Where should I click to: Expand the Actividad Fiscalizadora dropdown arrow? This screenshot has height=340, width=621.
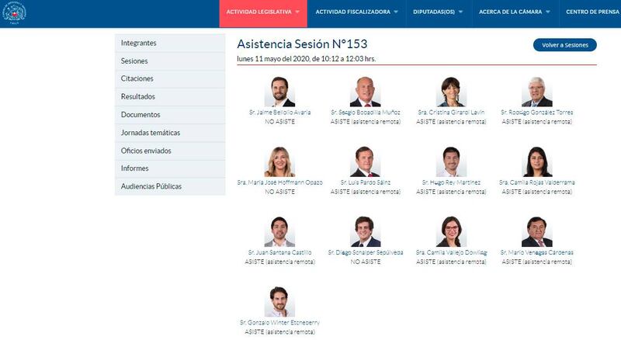tap(396, 12)
